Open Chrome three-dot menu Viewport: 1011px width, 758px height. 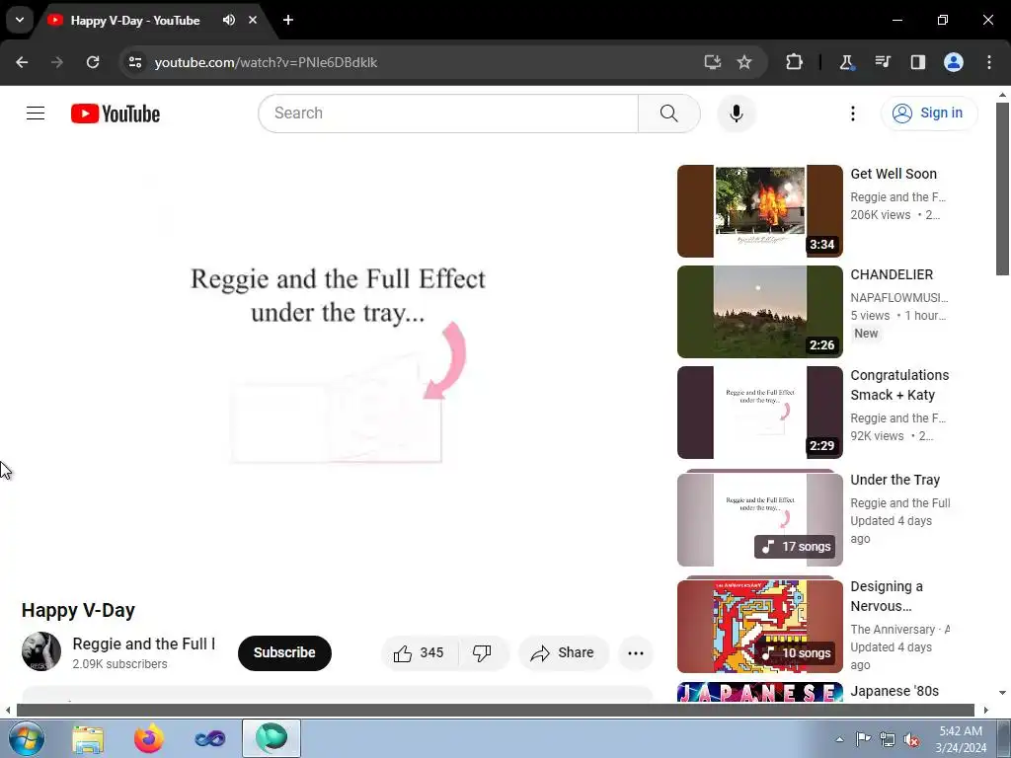[x=989, y=62]
